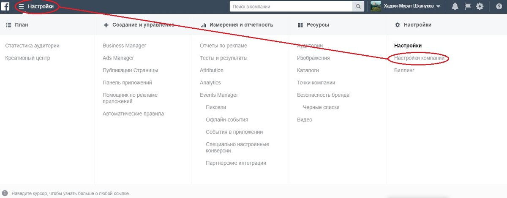Select Пиксели under Events Manager

tap(216, 107)
